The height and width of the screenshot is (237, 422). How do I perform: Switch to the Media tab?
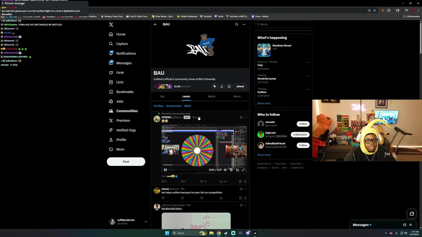pos(212,96)
